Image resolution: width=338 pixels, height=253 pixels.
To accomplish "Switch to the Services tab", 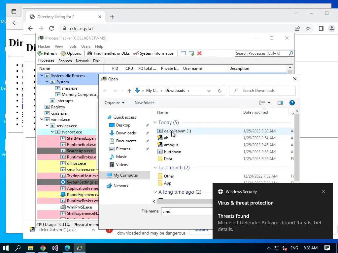I will pos(65,61).
